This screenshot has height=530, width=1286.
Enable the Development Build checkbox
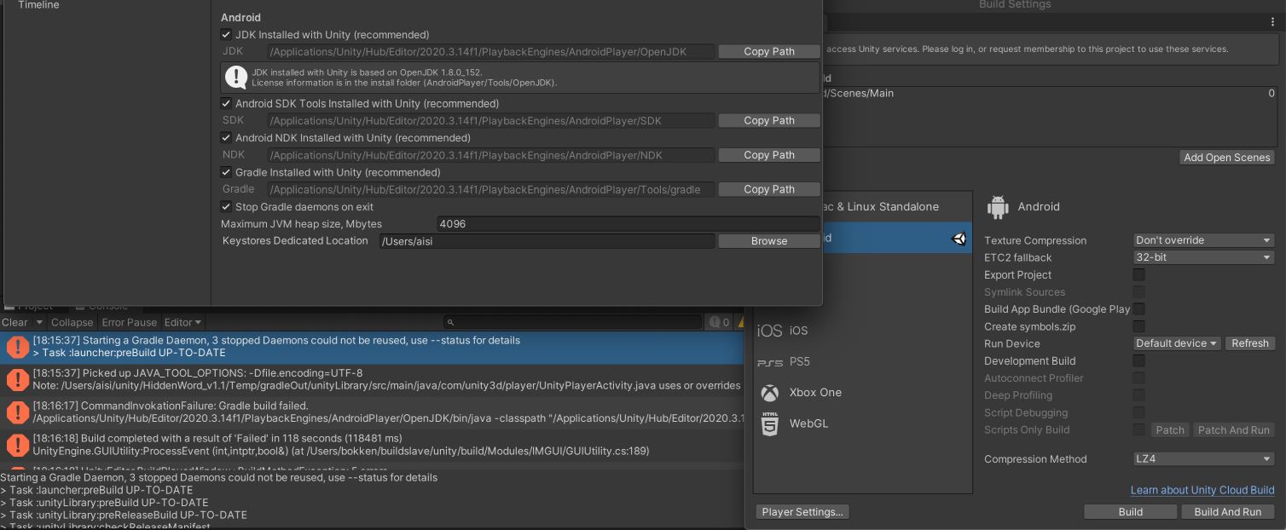pyautogui.click(x=1138, y=360)
